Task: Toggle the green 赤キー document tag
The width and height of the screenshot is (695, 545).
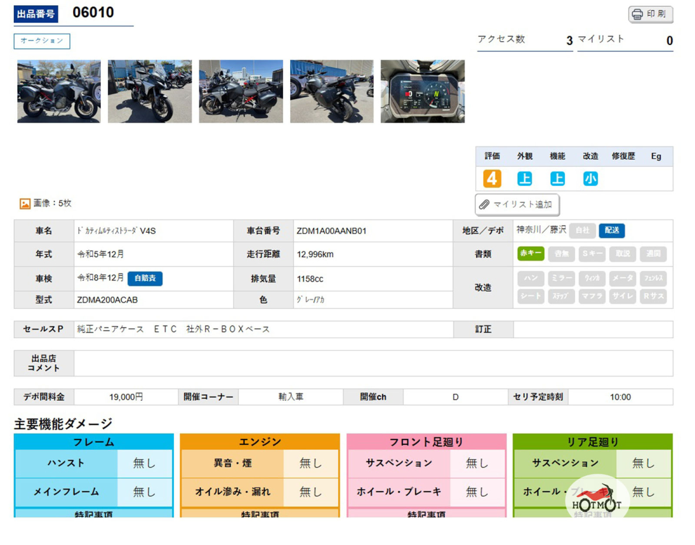Action: (x=531, y=254)
